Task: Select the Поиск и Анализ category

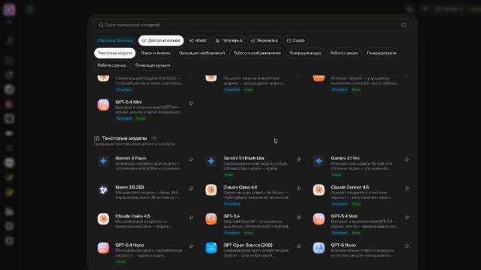Action: coord(156,53)
